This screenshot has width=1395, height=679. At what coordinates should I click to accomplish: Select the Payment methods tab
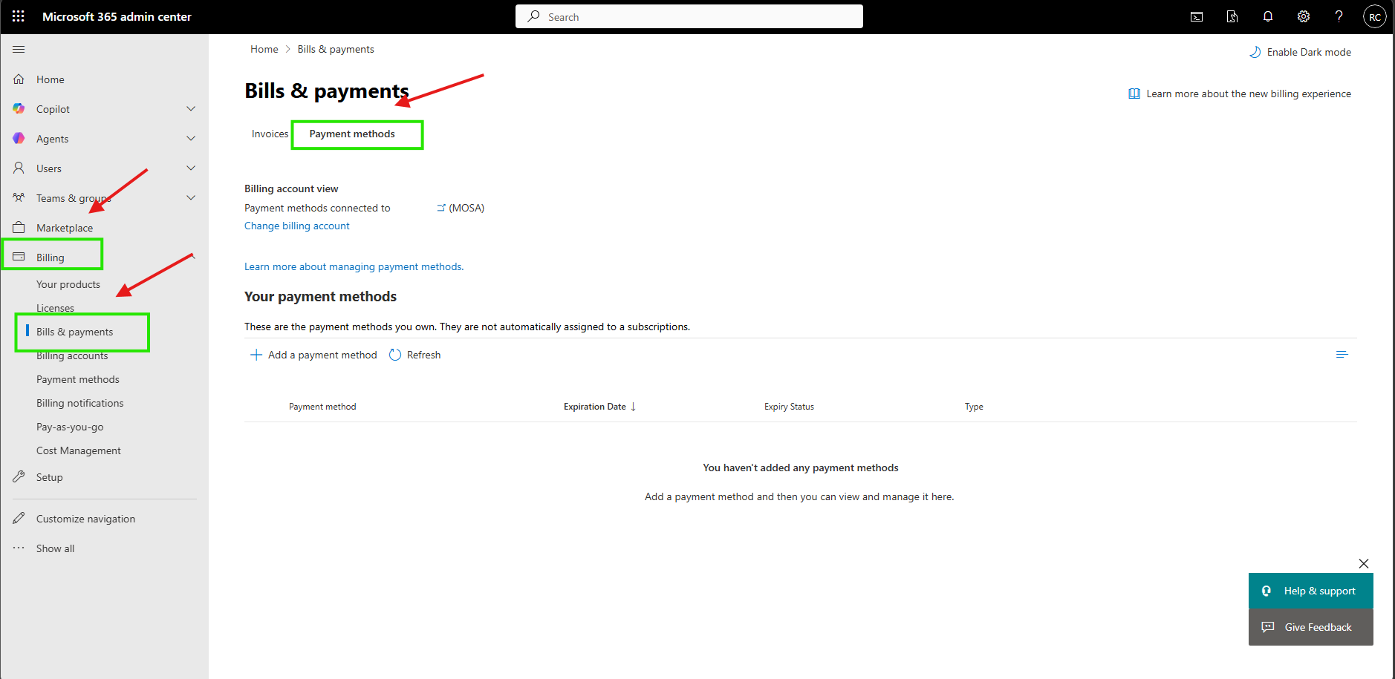click(x=352, y=134)
